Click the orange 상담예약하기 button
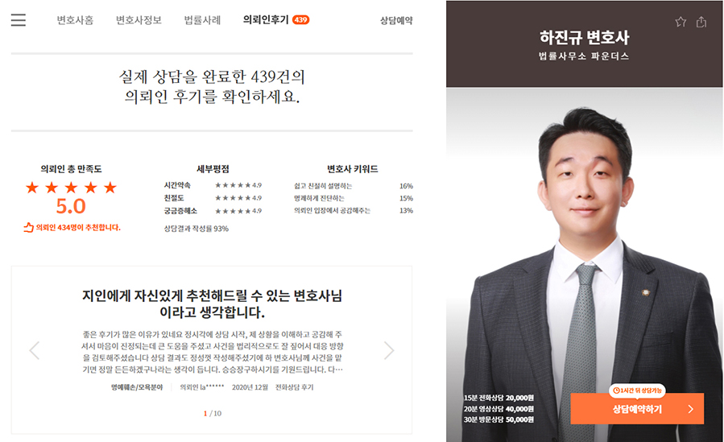This screenshot has width=724, height=442. (x=637, y=409)
